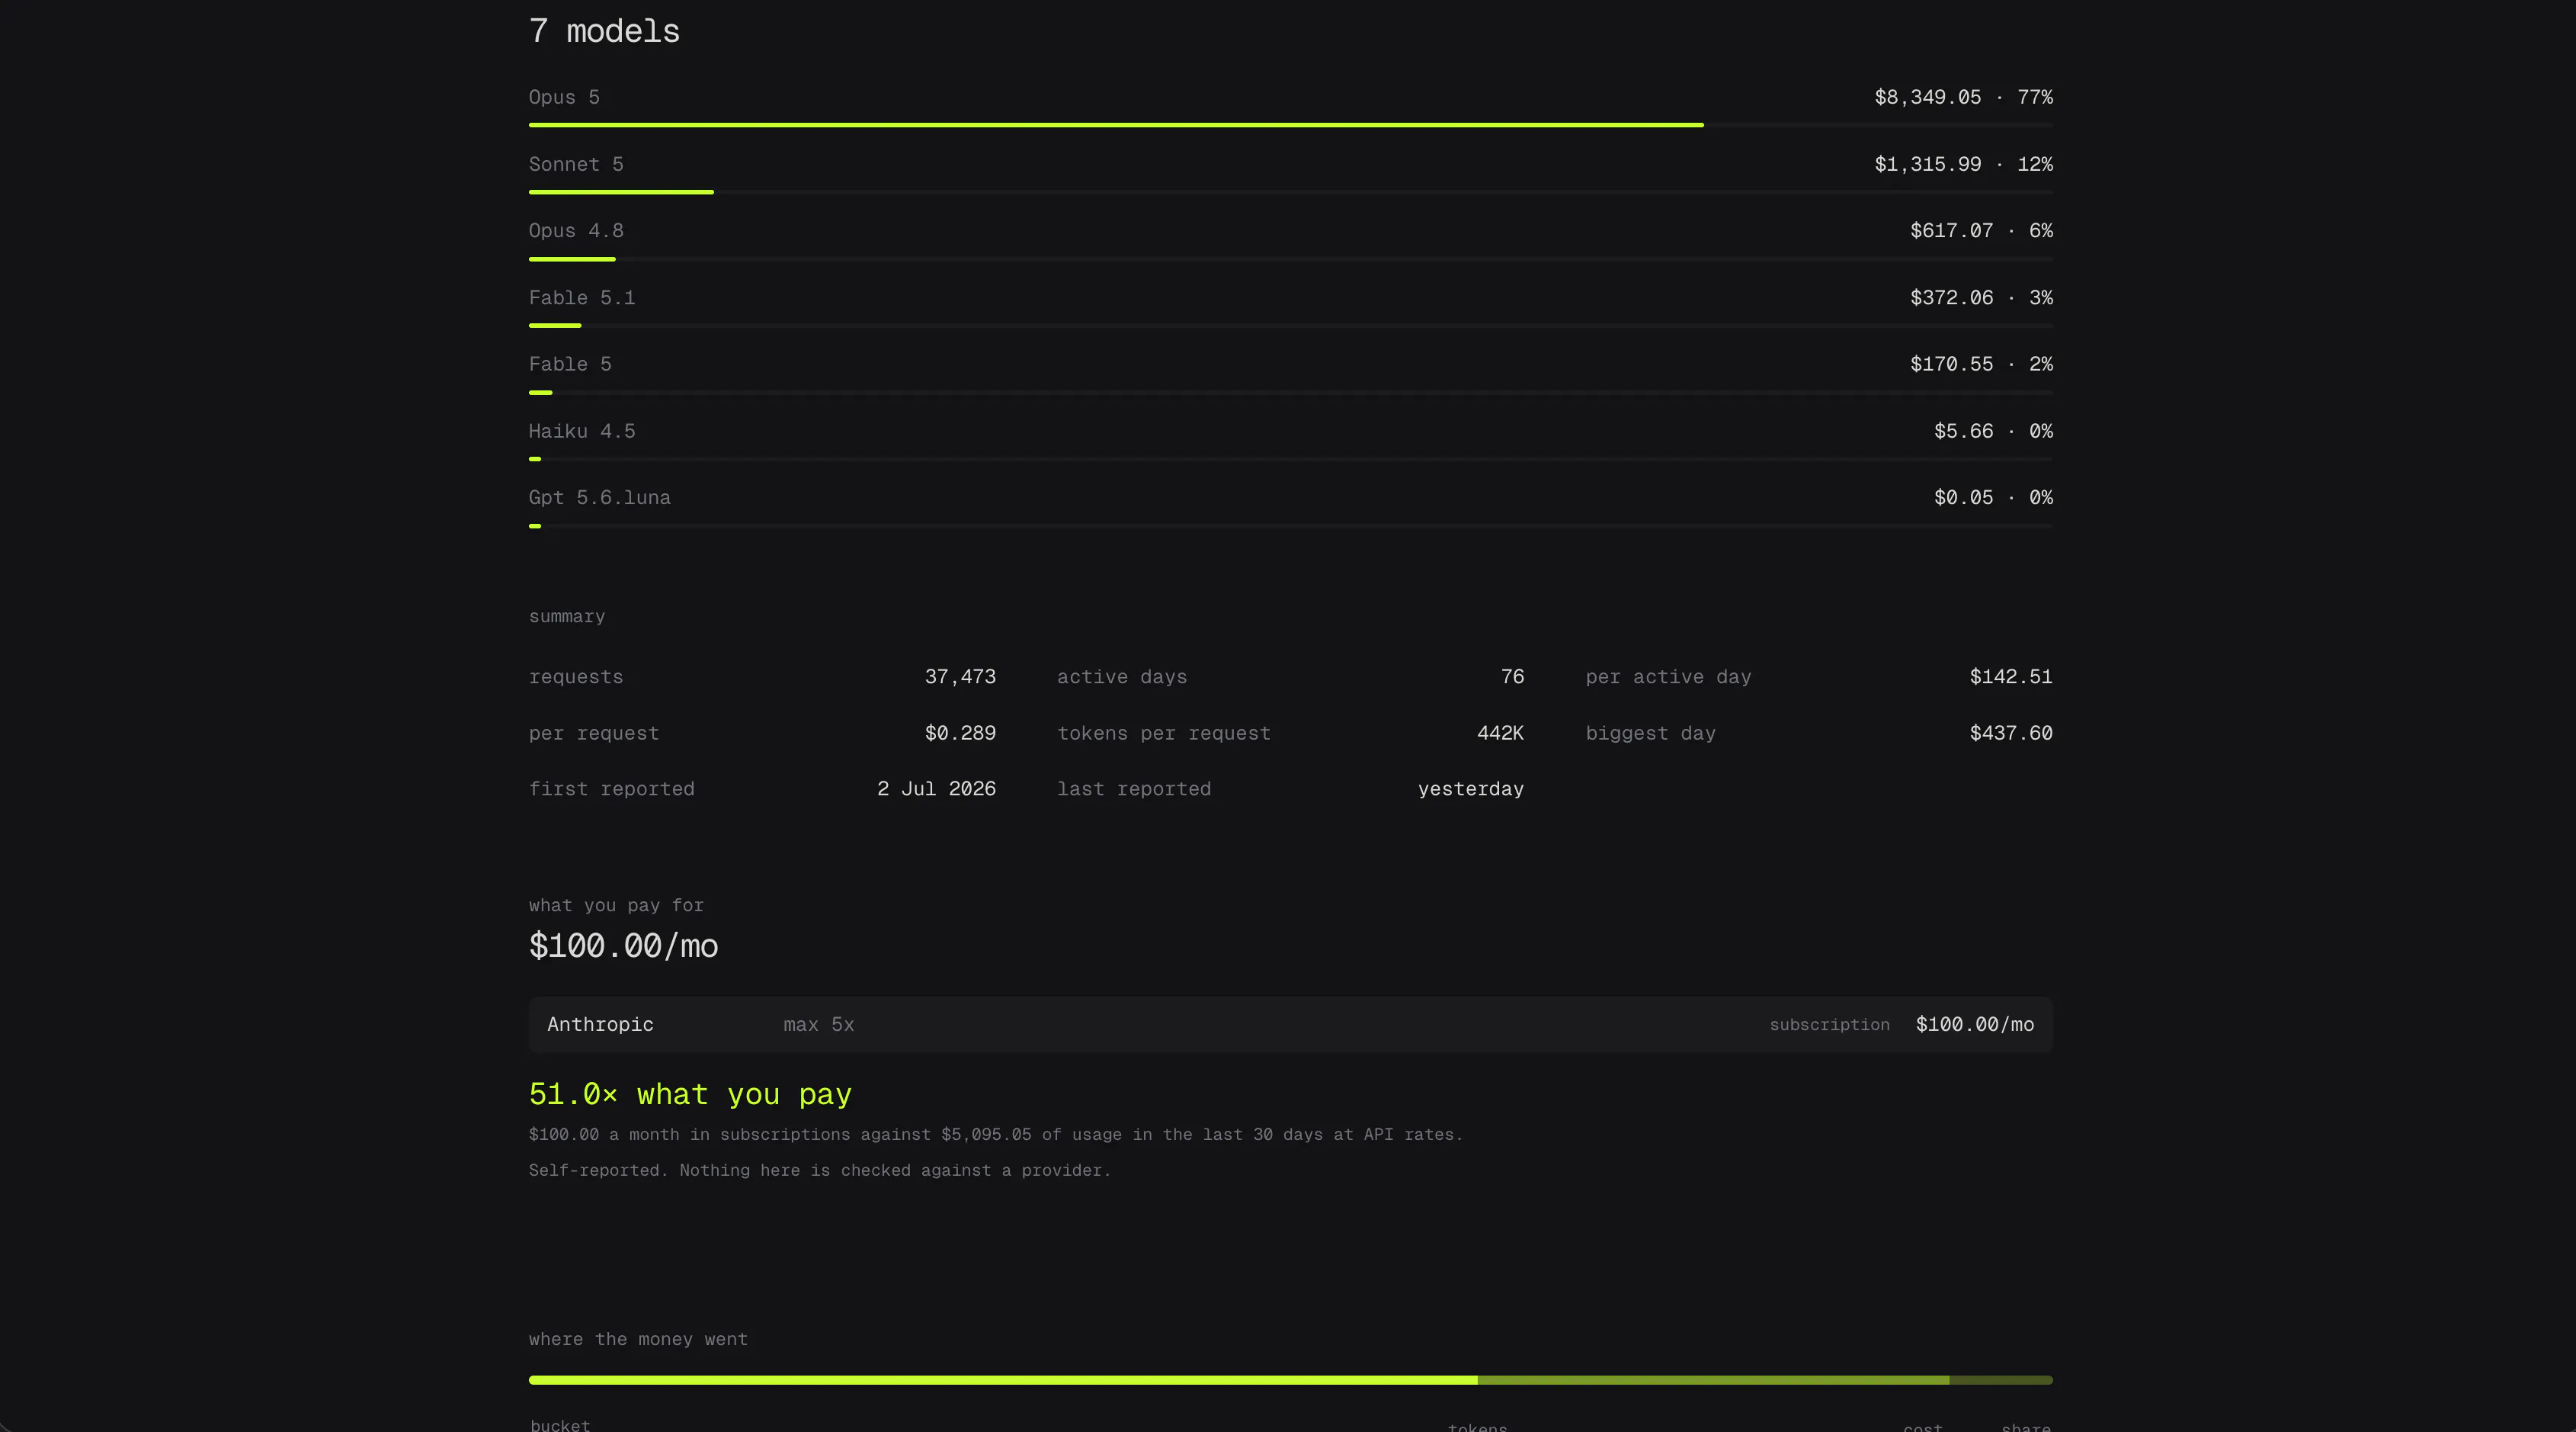The image size is (2576, 1432).
Task: Open the Anthropic subscription row
Action: 1290,1025
